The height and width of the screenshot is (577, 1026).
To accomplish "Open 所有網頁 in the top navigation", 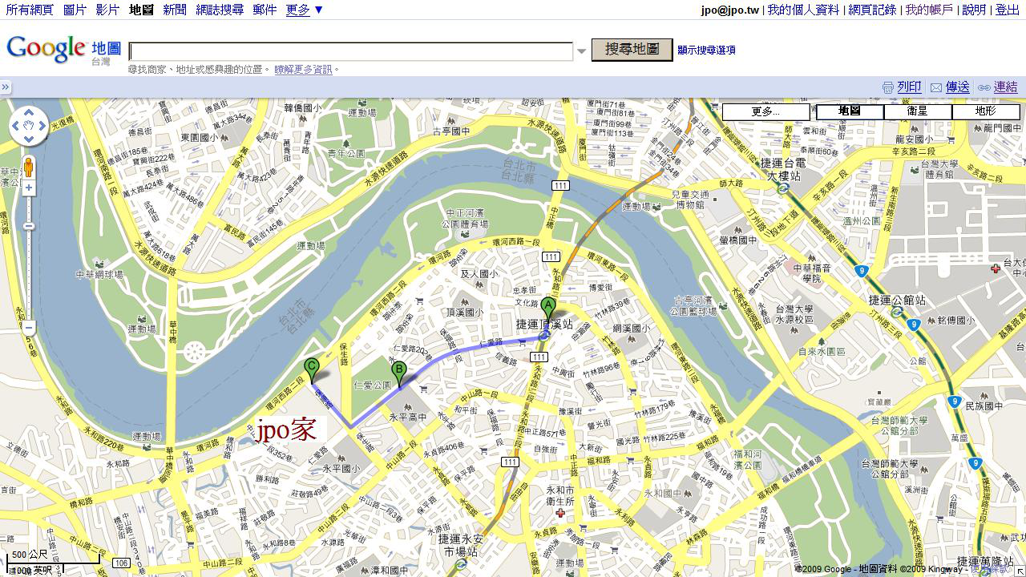I will (x=30, y=10).
